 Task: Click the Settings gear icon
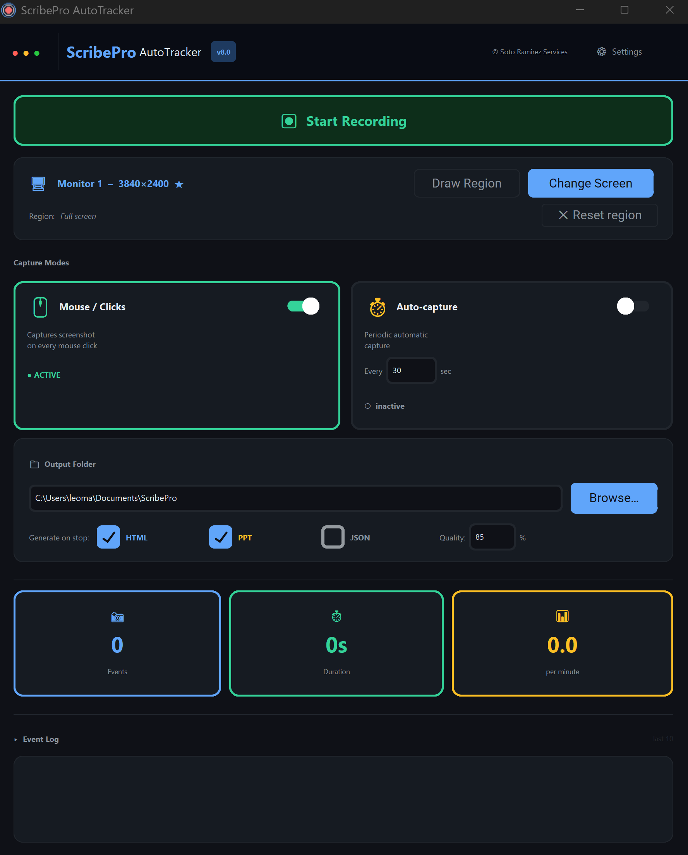coord(602,52)
